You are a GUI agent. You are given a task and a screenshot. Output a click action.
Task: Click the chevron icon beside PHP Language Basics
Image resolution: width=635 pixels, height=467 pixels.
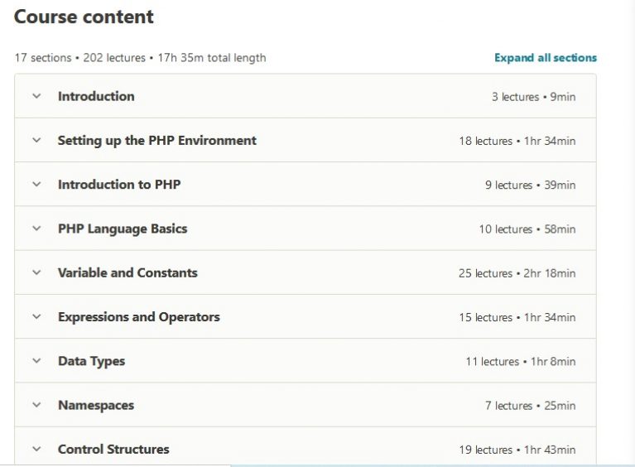click(x=37, y=229)
